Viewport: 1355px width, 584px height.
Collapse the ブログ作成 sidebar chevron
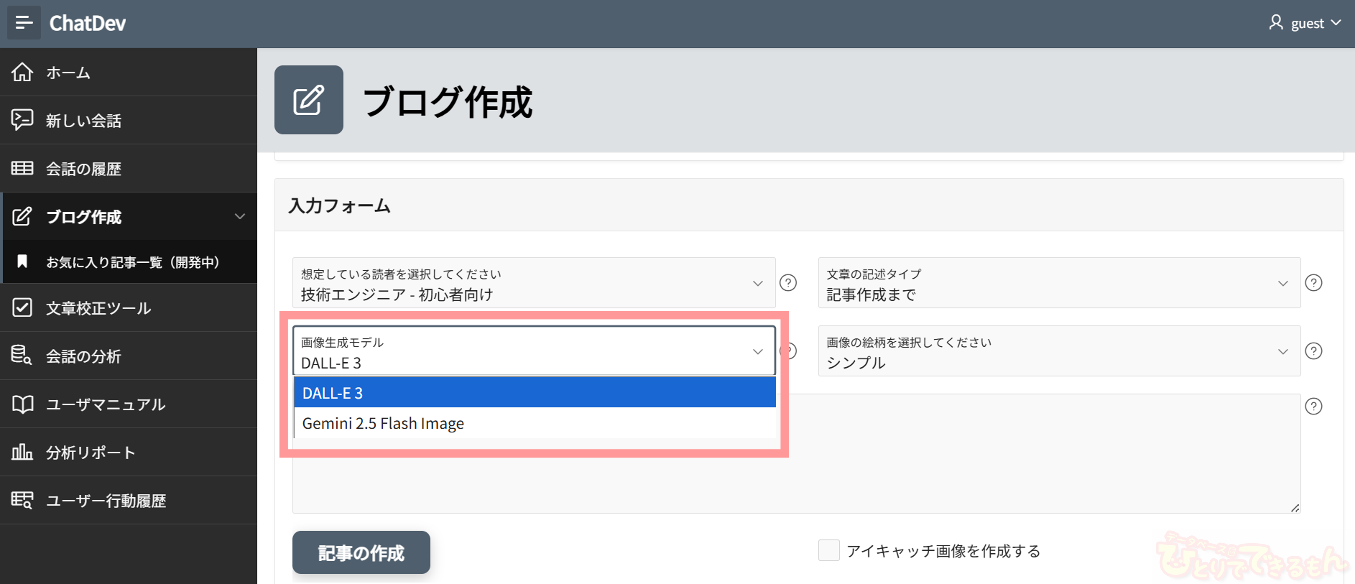pyautogui.click(x=240, y=216)
